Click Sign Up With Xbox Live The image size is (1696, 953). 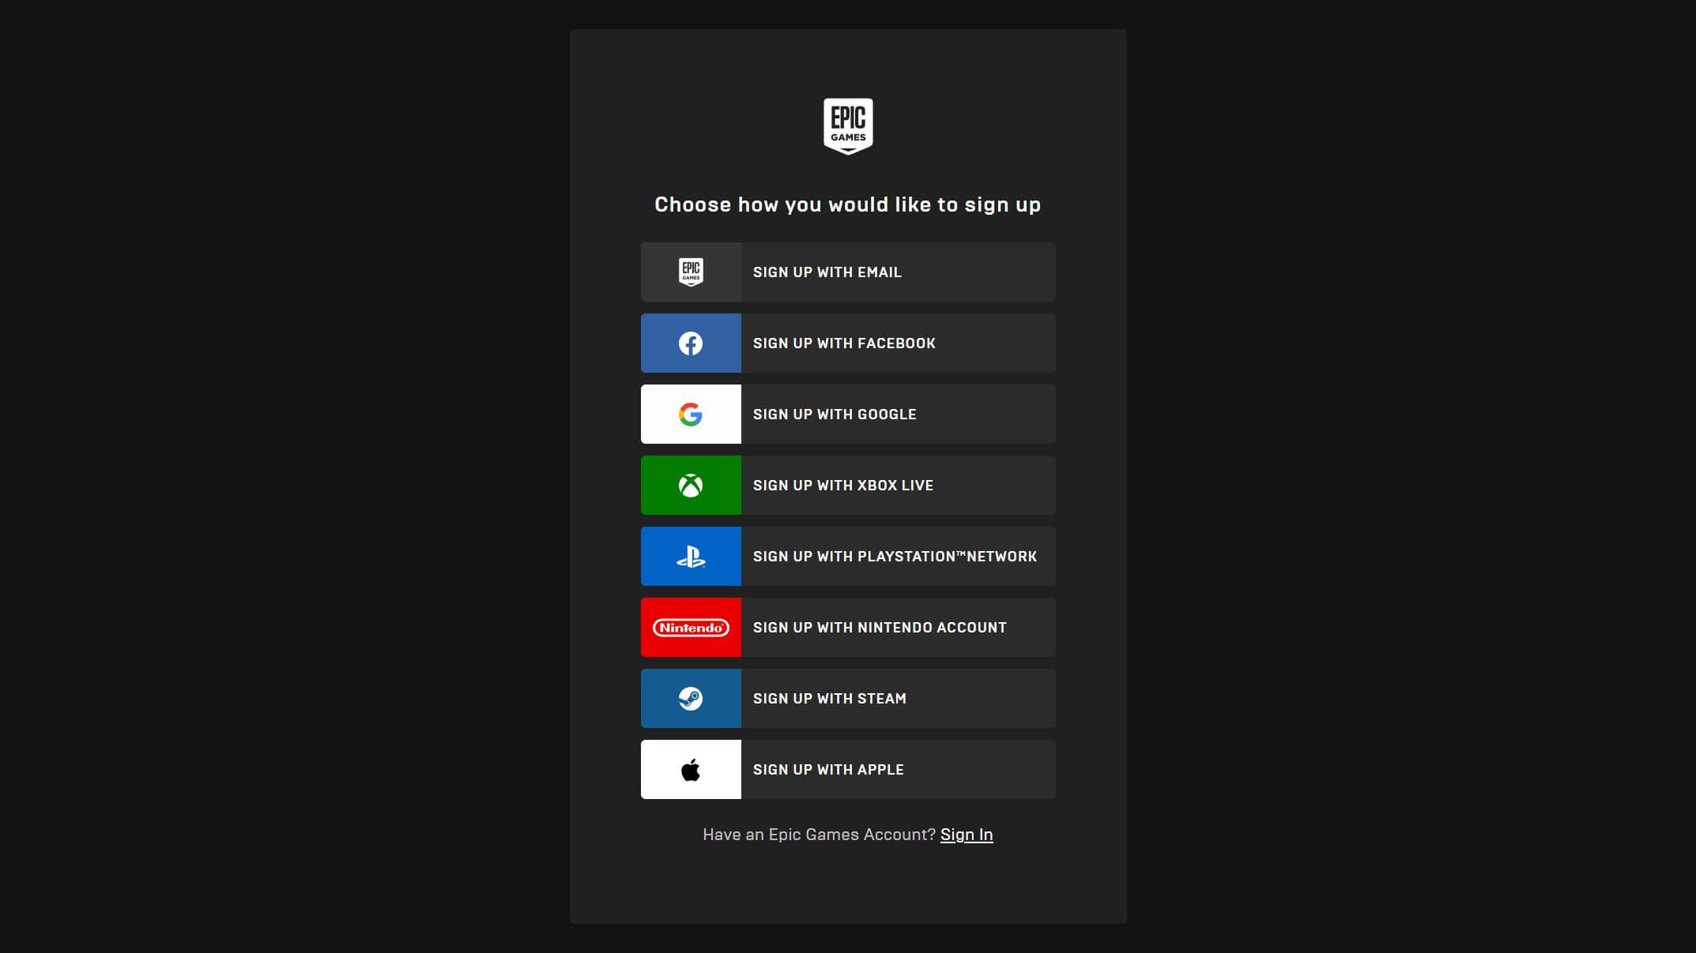click(848, 486)
